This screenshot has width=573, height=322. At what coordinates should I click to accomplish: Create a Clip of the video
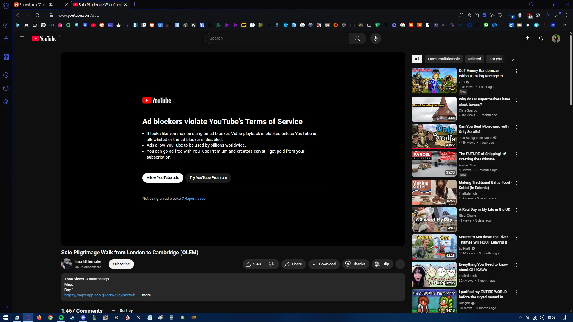[x=382, y=264]
